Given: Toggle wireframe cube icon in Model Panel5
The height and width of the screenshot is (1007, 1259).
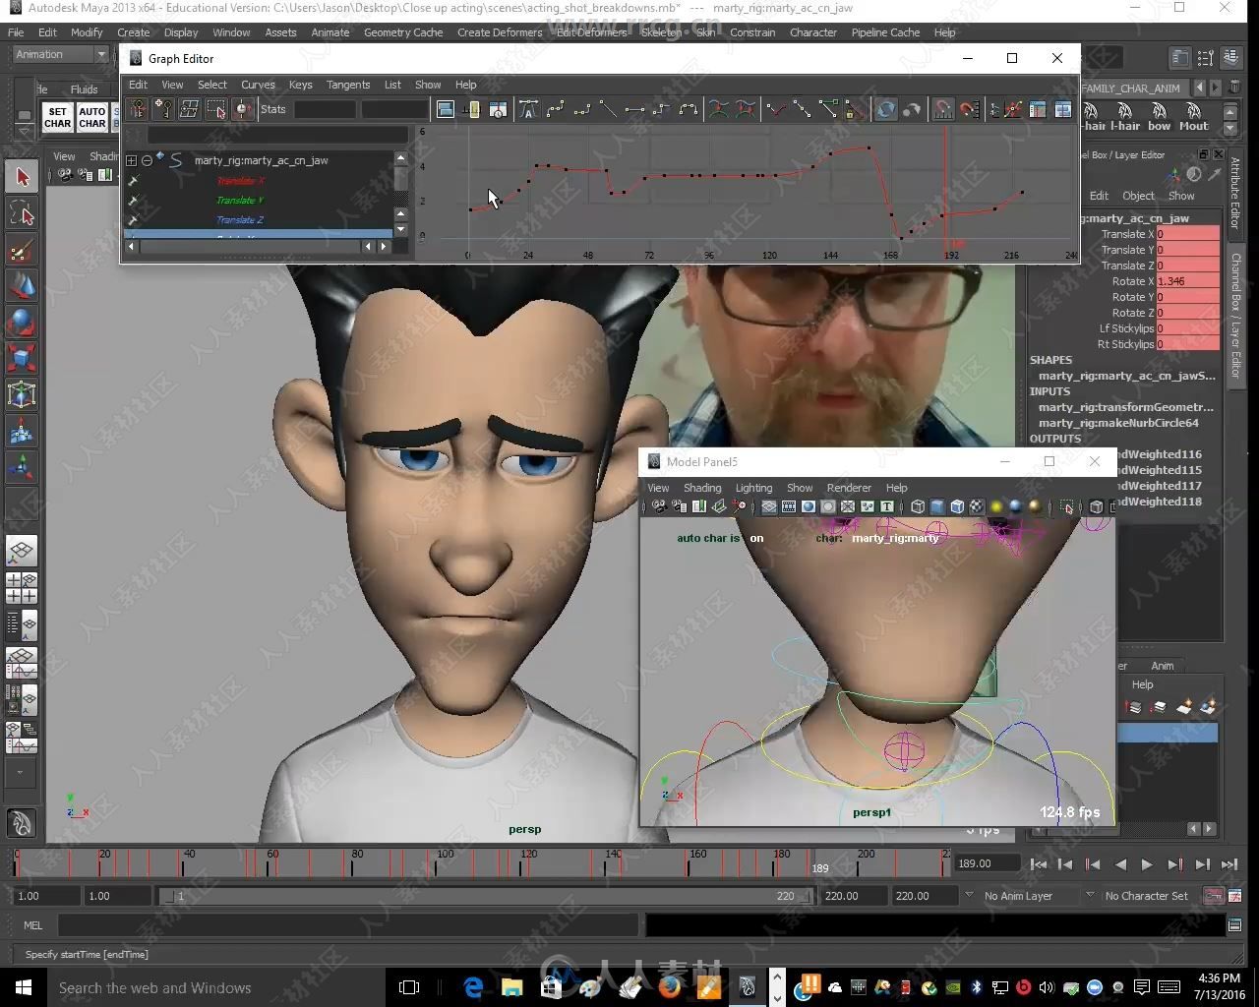Looking at the screenshot, I should tap(918, 507).
